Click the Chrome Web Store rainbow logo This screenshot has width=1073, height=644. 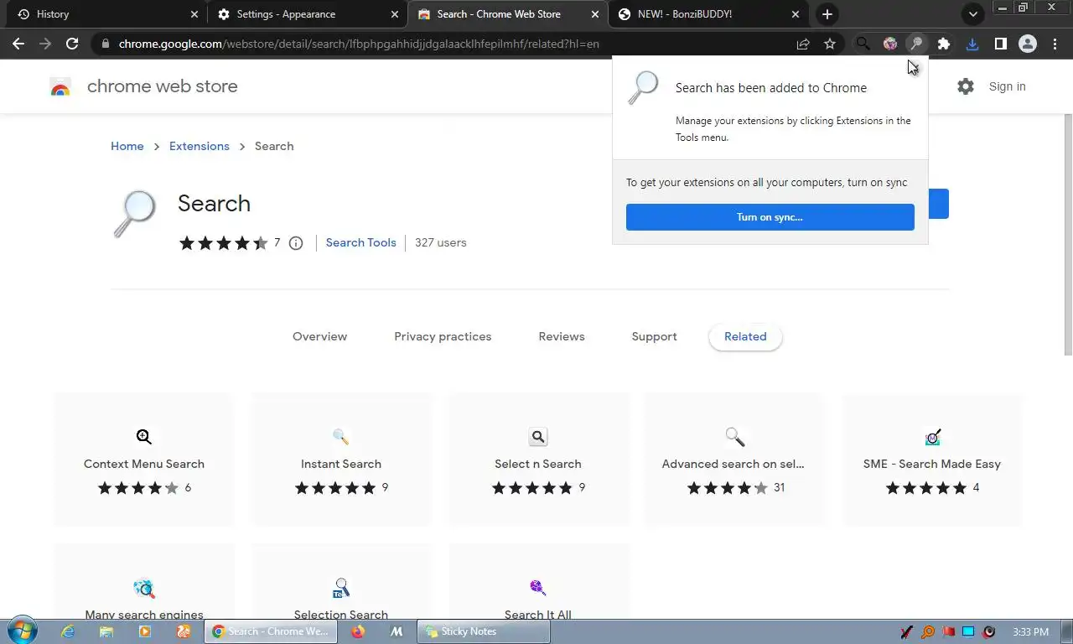[60, 86]
